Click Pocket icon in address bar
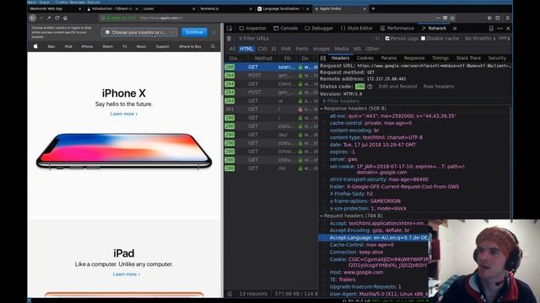The height and width of the screenshot is (303, 540). (x=445, y=18)
